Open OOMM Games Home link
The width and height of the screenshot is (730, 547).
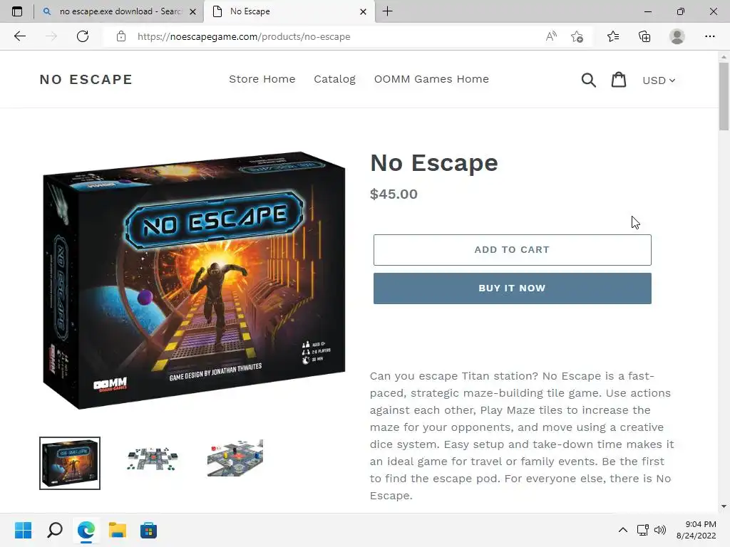(431, 79)
